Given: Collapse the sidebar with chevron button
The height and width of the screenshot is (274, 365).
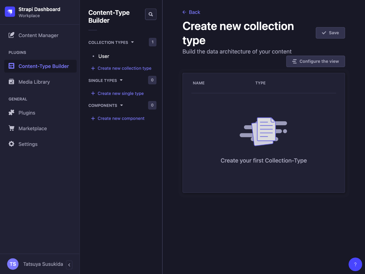Looking at the screenshot, I should [69, 265].
